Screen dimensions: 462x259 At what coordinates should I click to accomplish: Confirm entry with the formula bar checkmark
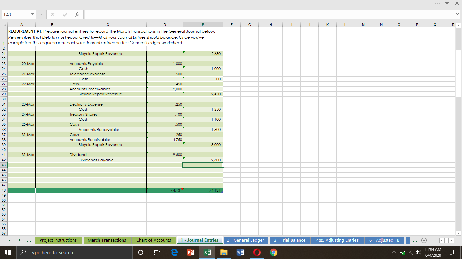(65, 15)
